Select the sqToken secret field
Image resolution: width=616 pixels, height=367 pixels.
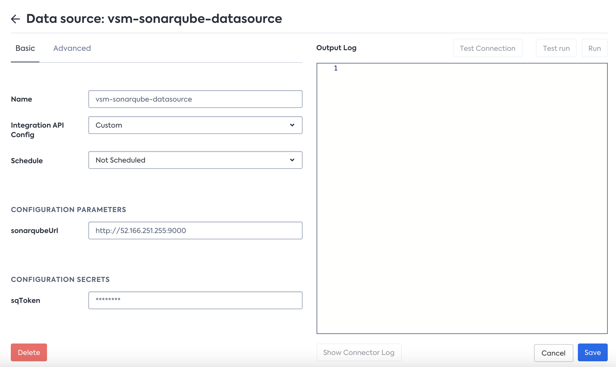(x=195, y=300)
